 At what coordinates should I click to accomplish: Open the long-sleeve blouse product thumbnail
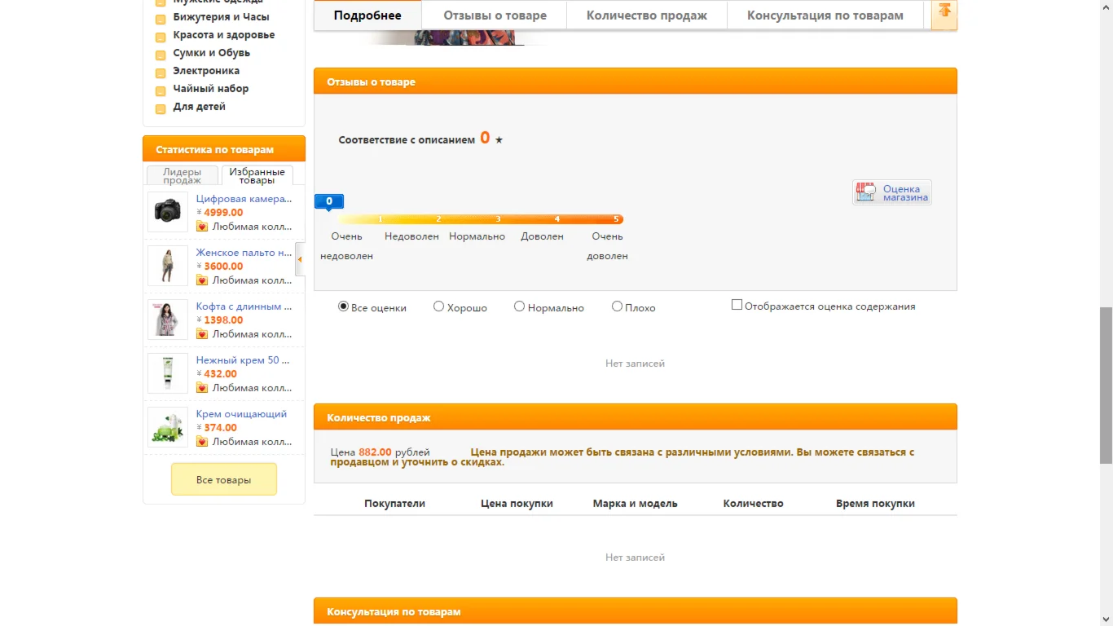click(x=168, y=320)
